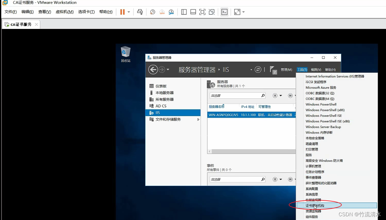
Task: Switch VMware to full screen mode
Action: (x=202, y=12)
